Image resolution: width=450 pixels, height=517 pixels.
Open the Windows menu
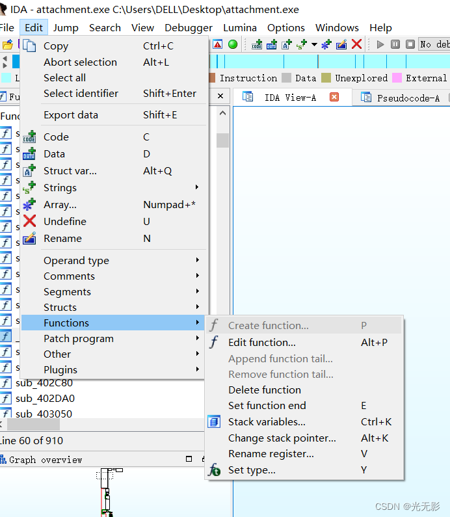coord(337,28)
